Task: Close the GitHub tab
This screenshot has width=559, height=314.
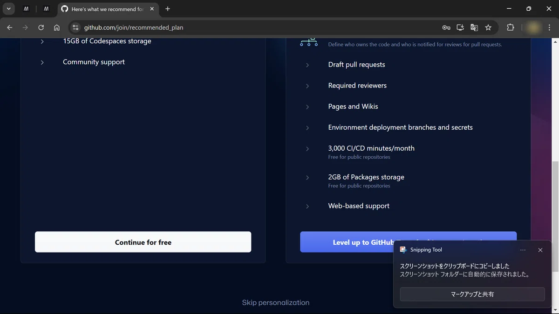Action: pos(152,9)
